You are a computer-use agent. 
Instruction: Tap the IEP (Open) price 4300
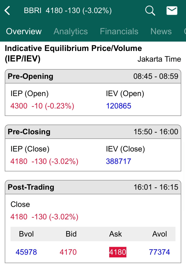(x=19, y=106)
